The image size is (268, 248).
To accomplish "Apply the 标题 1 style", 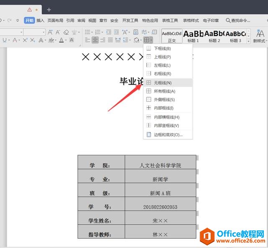I will [193, 36].
